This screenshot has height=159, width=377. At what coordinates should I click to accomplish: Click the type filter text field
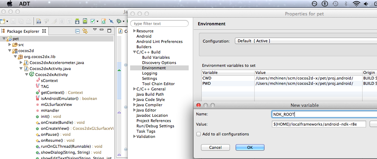pyautogui.click(x=159, y=24)
